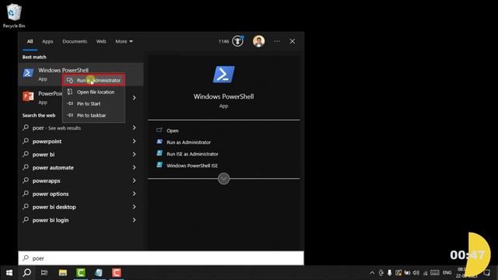Image resolution: width=498 pixels, height=280 pixels.
Task: Choose Run as administrator in context menu
Action: coord(93,80)
